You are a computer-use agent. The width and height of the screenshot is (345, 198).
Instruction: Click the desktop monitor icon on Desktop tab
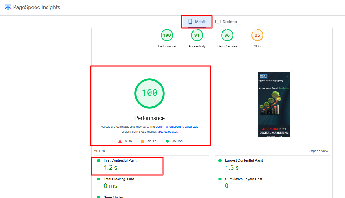(x=218, y=22)
